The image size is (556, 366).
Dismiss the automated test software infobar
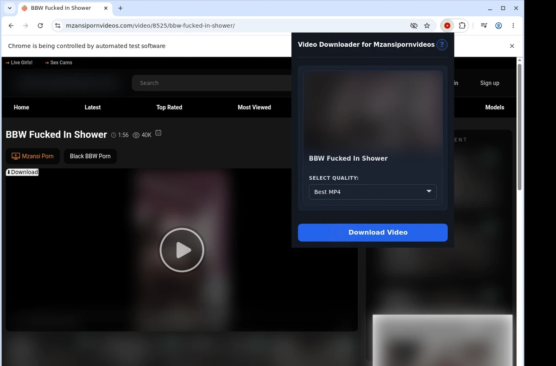pyautogui.click(x=512, y=46)
